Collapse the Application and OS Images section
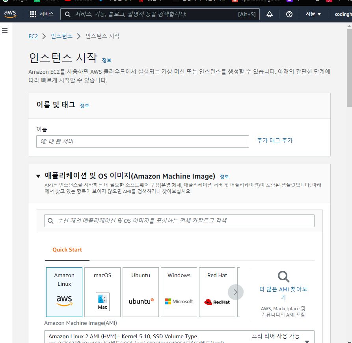The image size is (352, 343). pos(38,176)
